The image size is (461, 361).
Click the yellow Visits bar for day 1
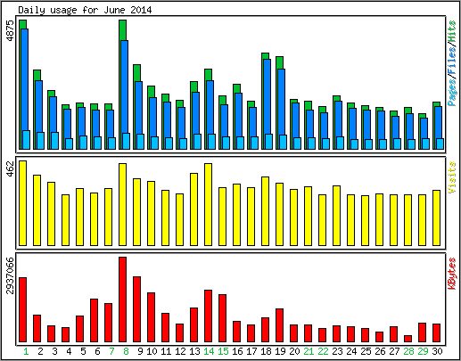(22, 203)
